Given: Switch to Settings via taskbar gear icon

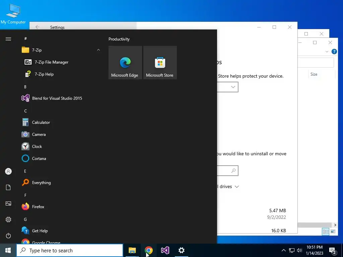Looking at the screenshot, I should (181, 250).
